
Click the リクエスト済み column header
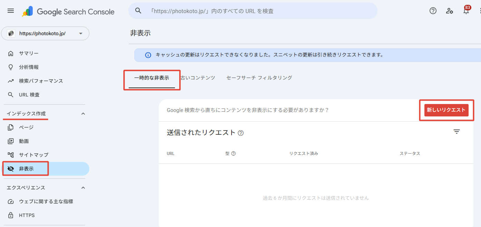pyautogui.click(x=304, y=154)
